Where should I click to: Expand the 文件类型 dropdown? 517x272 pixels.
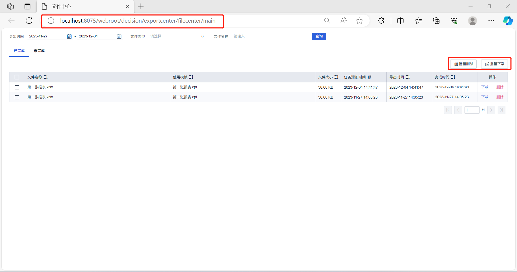(x=202, y=36)
